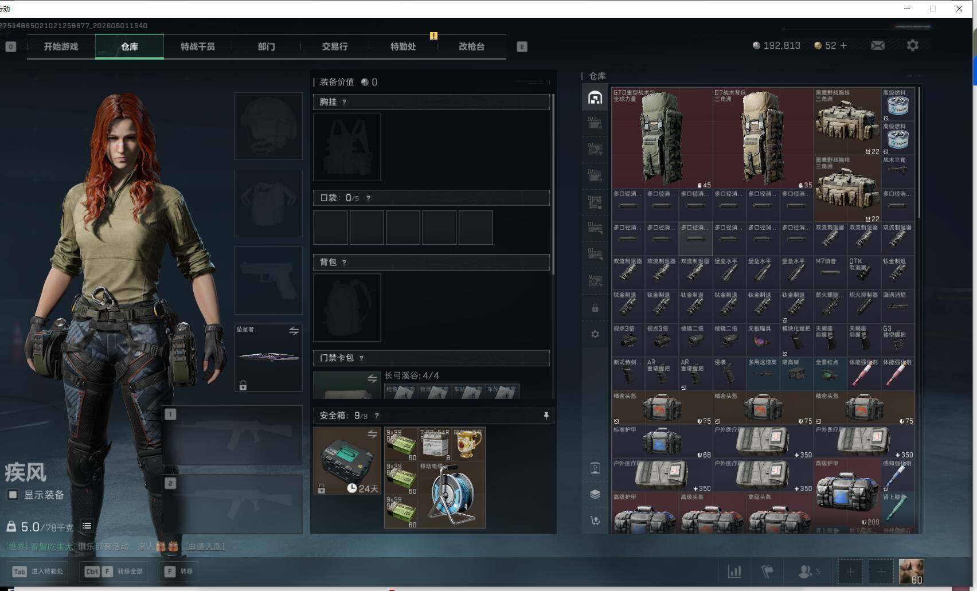Click the equipment panel vertical scrollbar
This screenshot has height=591, width=977.
point(553,185)
